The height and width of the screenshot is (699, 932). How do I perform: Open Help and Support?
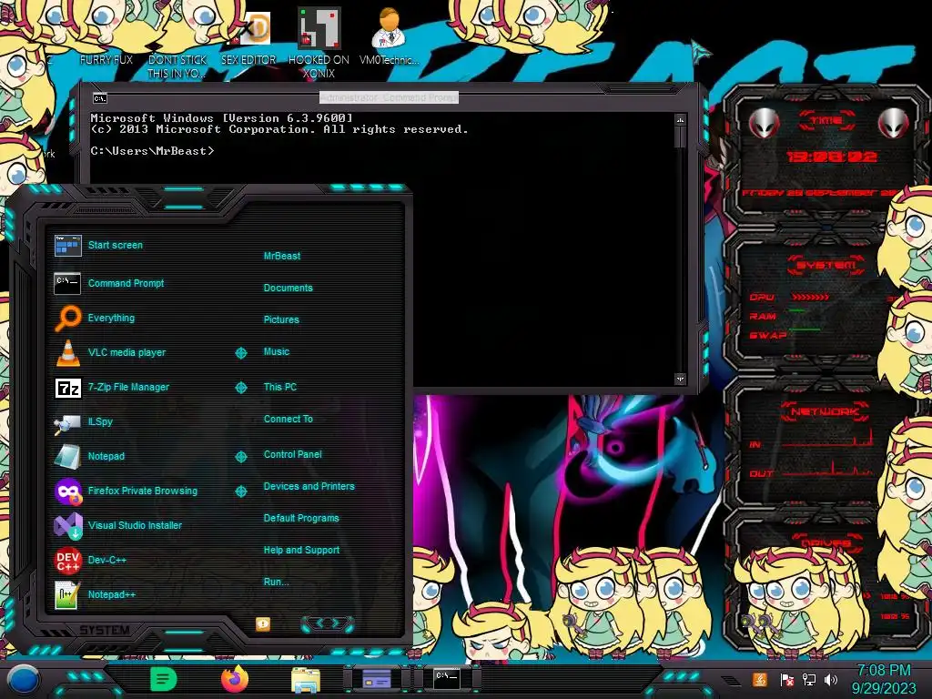coord(301,551)
